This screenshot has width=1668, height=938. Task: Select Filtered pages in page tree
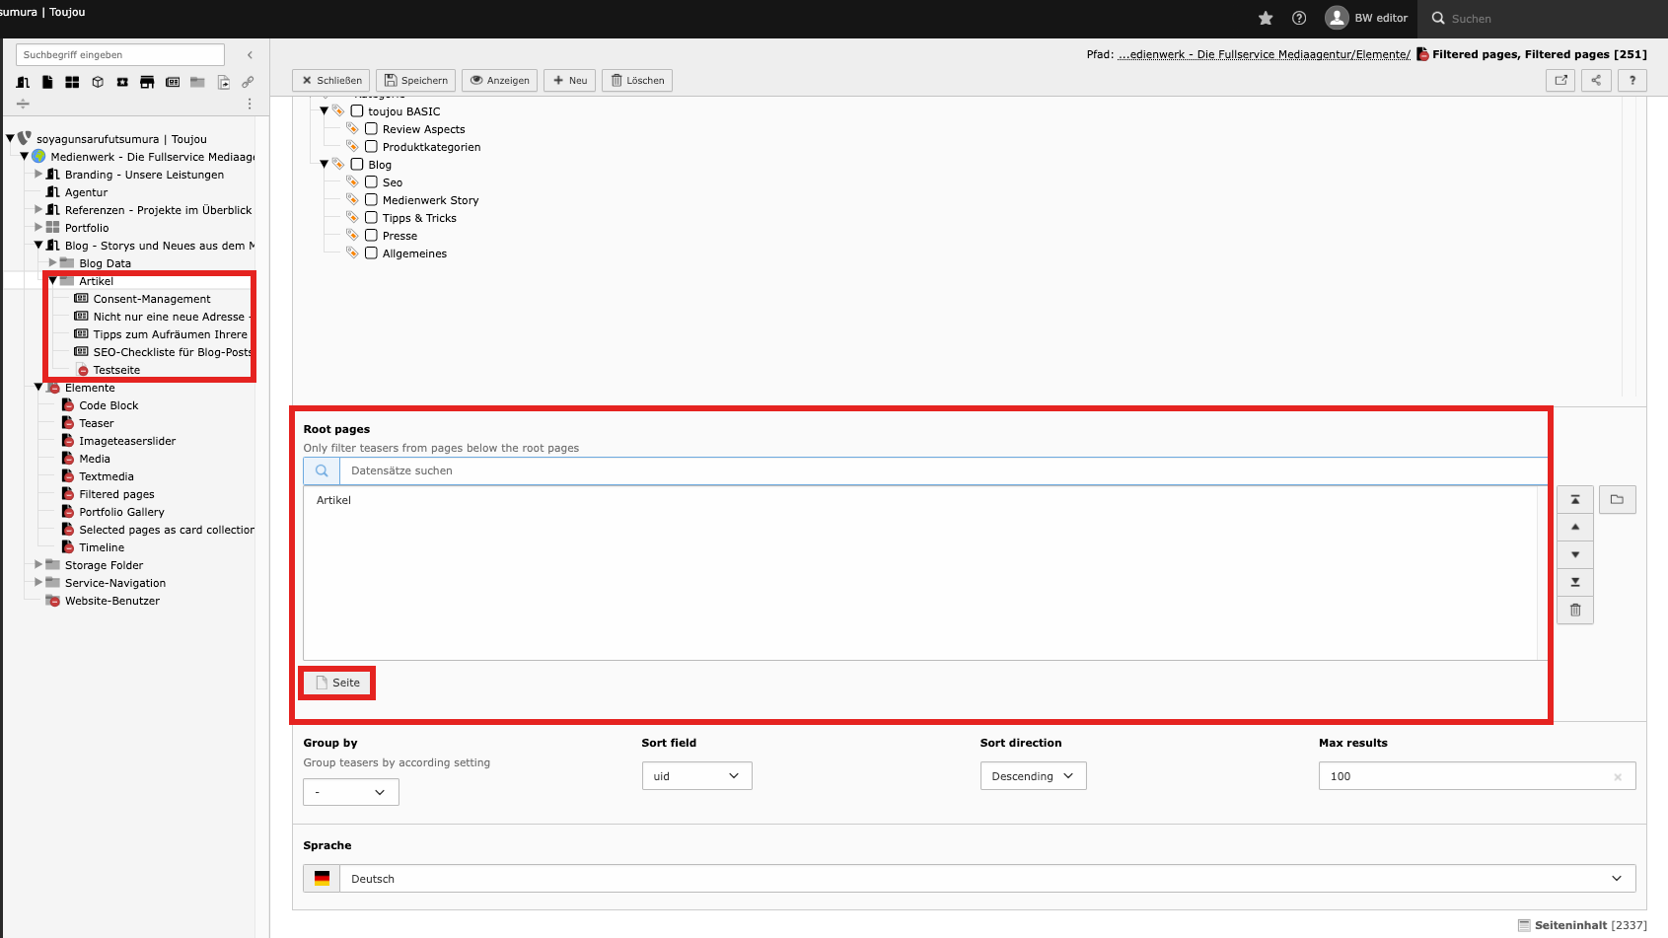pos(116,494)
